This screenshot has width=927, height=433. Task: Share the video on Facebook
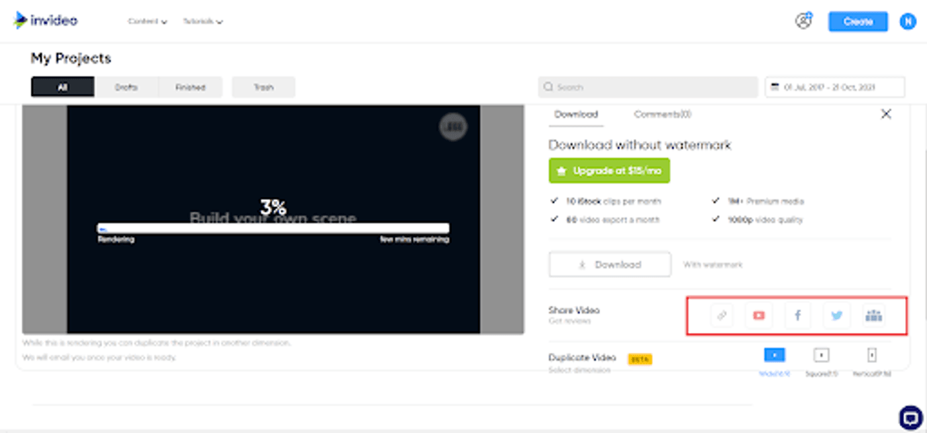[798, 316]
